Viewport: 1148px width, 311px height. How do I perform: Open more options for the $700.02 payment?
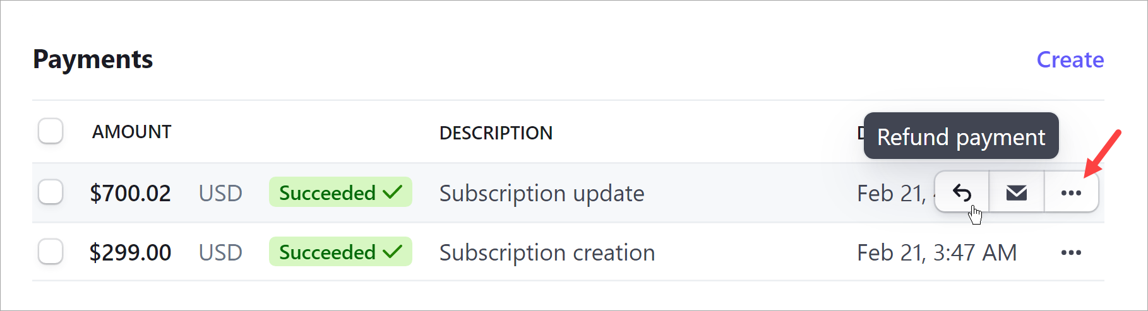tap(1072, 192)
